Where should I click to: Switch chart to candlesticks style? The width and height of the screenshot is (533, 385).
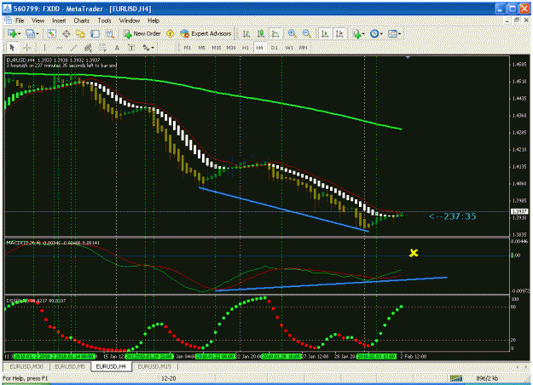261,33
